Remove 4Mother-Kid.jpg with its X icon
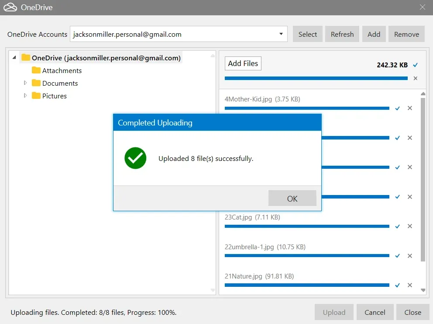The width and height of the screenshot is (433, 324). tap(410, 108)
